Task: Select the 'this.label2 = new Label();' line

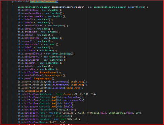Action: pos(35,35)
